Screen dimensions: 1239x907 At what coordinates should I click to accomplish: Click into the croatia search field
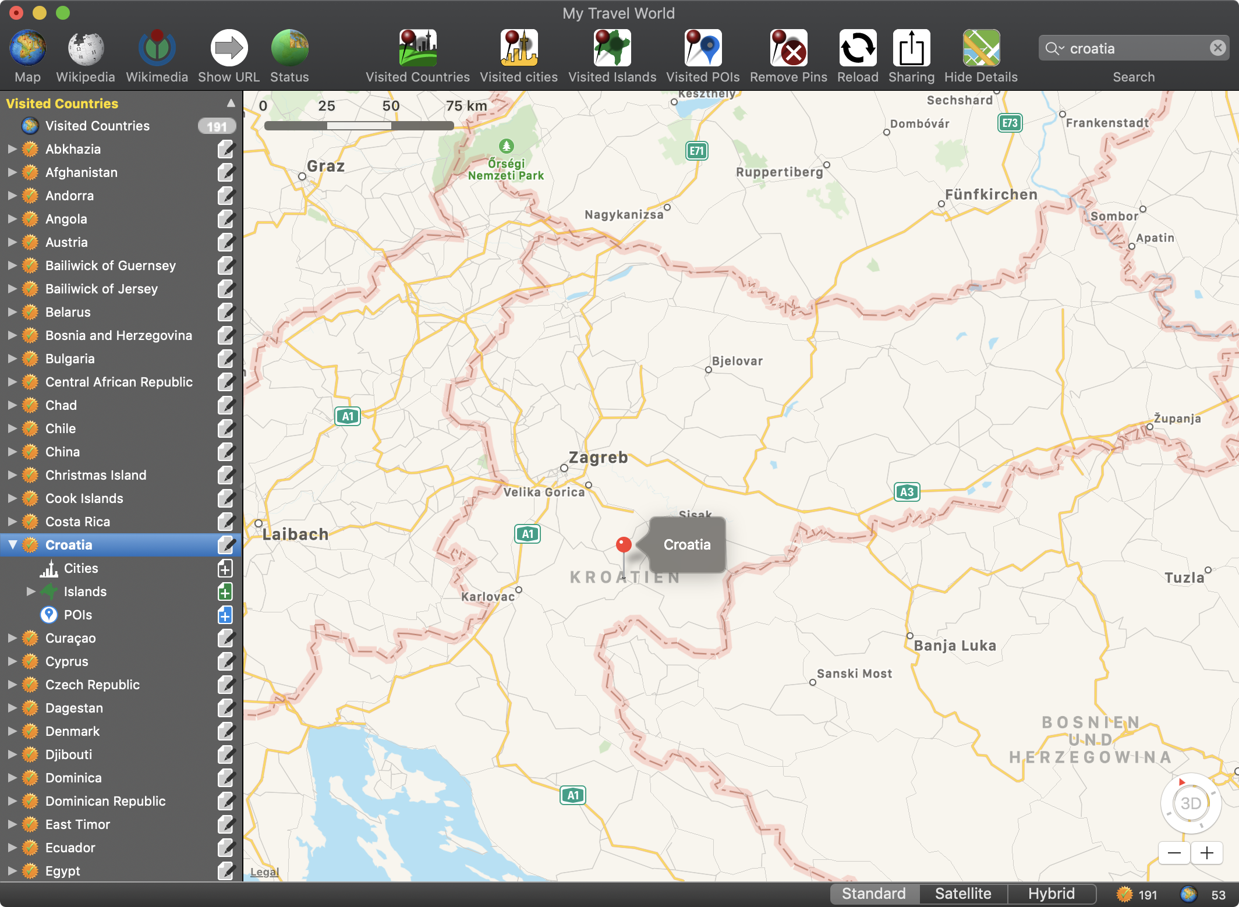(1135, 48)
